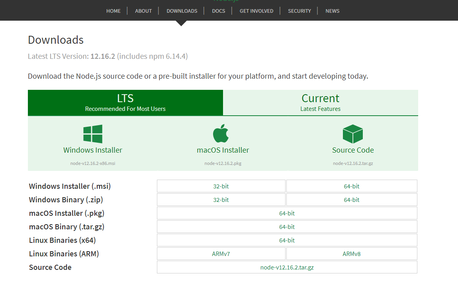Click the 'Download the Node.js source code' paragraph
Screen dimensions: 458x281
(x=198, y=76)
